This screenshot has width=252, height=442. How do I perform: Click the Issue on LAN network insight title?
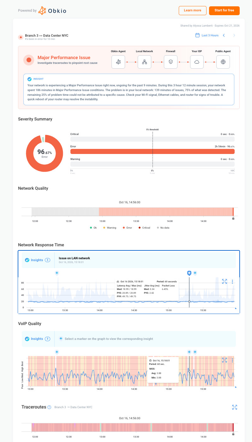click(74, 258)
